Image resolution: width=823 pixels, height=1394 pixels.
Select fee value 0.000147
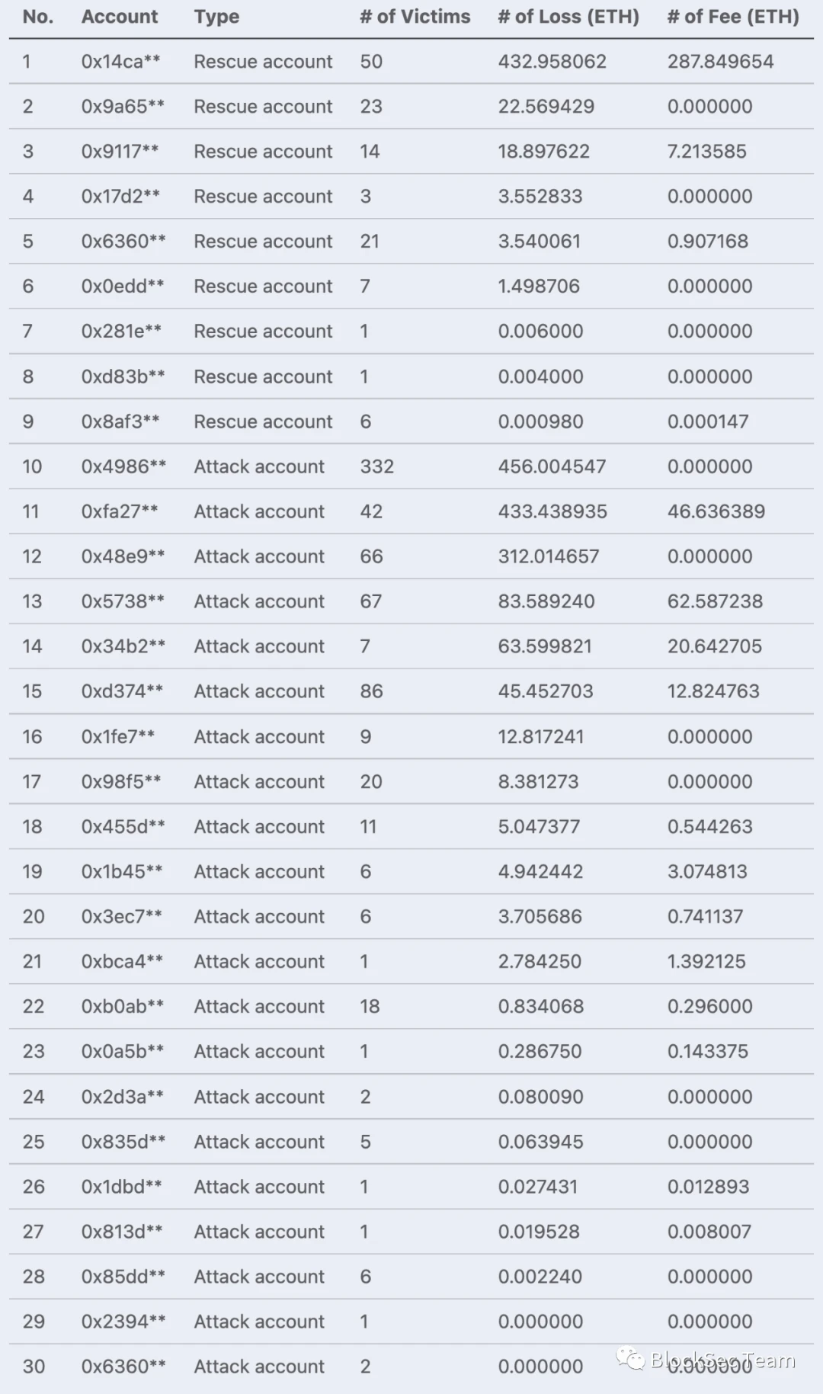(709, 421)
